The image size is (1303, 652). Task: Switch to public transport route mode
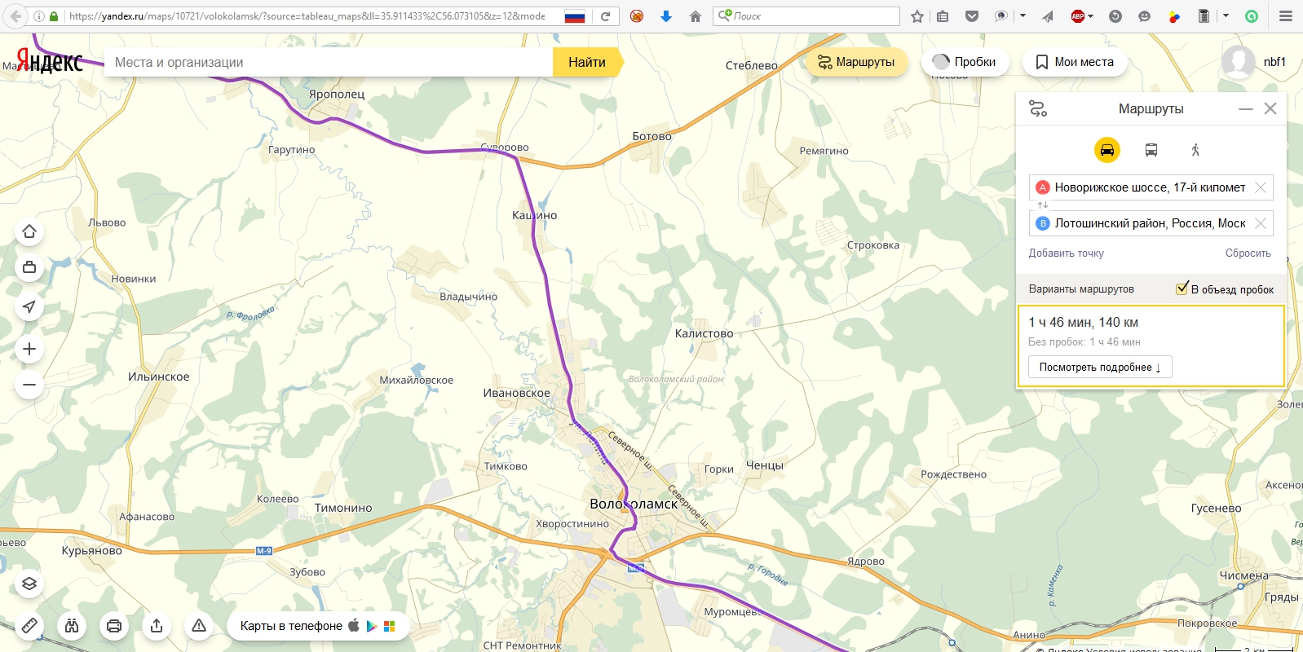1151,150
